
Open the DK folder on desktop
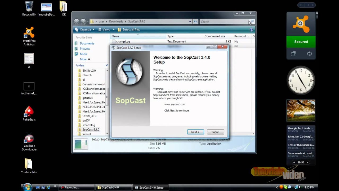click(x=64, y=8)
